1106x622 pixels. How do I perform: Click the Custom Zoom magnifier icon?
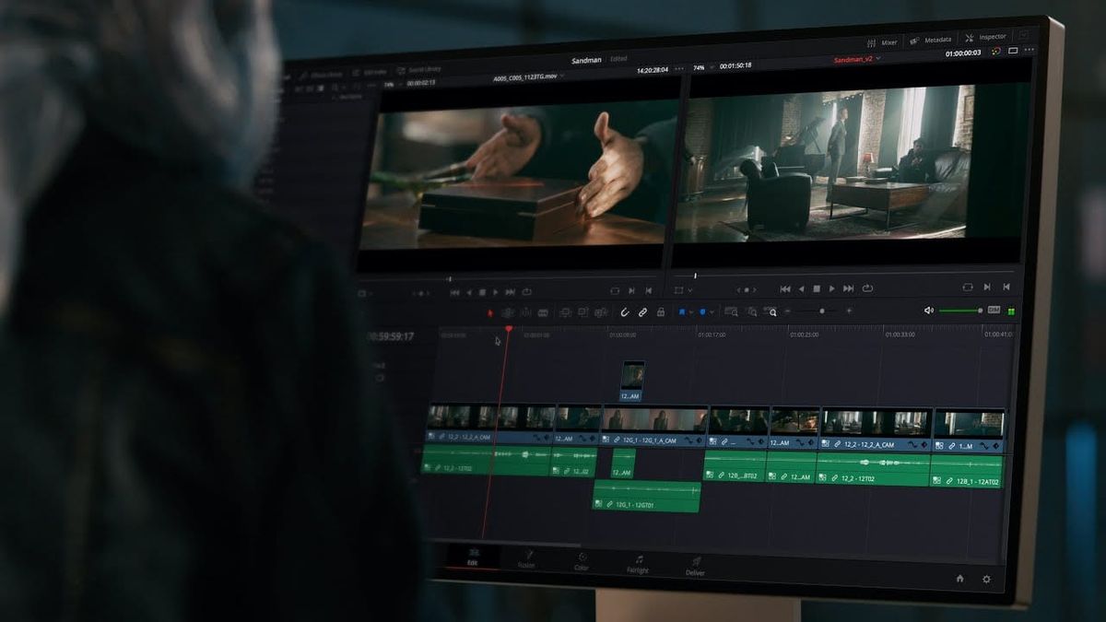tap(771, 311)
